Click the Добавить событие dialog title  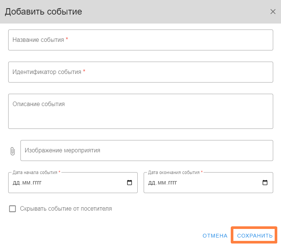pyautogui.click(x=43, y=12)
